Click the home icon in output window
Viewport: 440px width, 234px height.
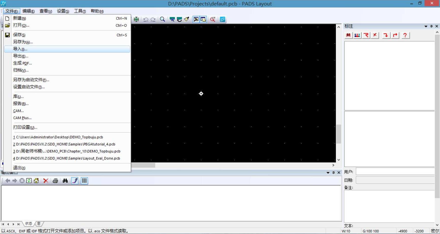36,181
